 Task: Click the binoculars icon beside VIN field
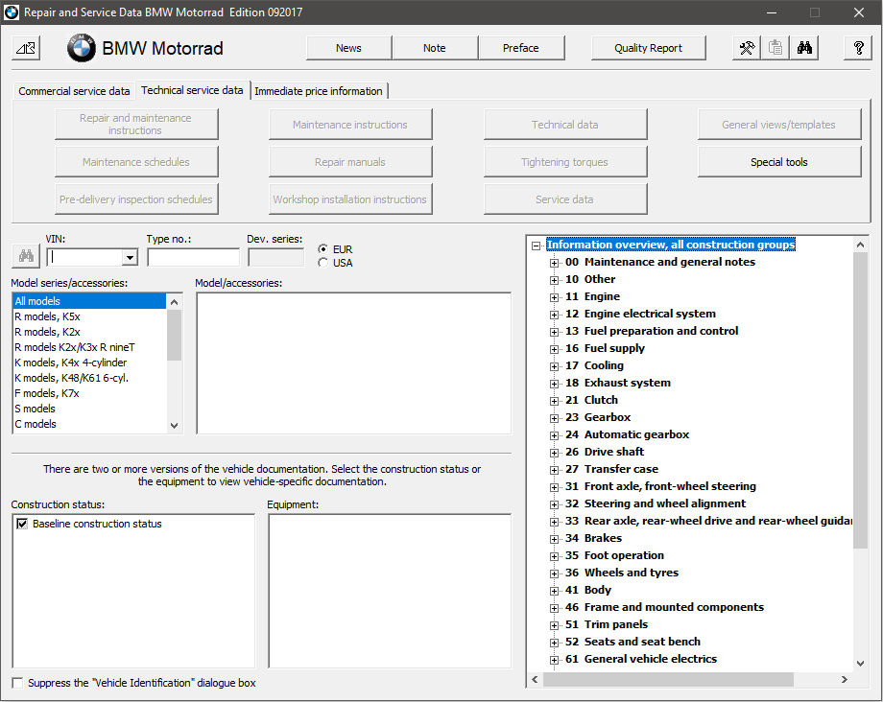tap(24, 256)
